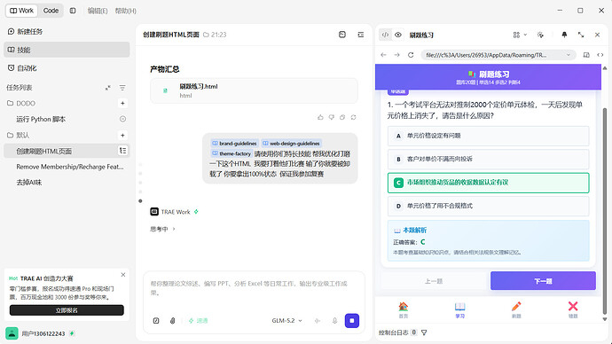Add new task to DODO folder

pyautogui.click(x=122, y=104)
